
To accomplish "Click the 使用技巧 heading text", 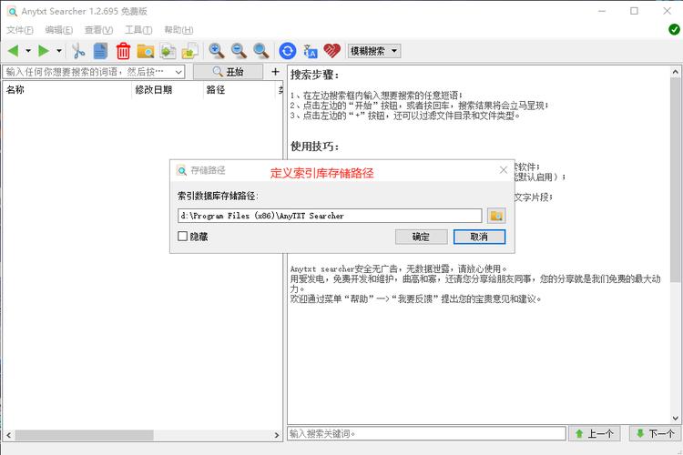I will pyautogui.click(x=314, y=147).
